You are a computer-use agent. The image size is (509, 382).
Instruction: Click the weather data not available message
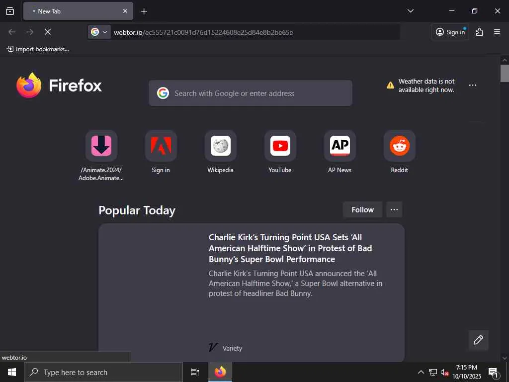click(426, 86)
